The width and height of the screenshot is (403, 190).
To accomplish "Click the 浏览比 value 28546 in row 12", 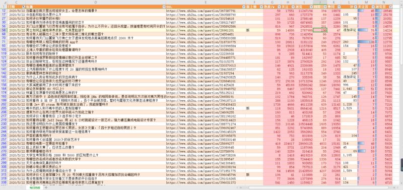I will (387, 11).
